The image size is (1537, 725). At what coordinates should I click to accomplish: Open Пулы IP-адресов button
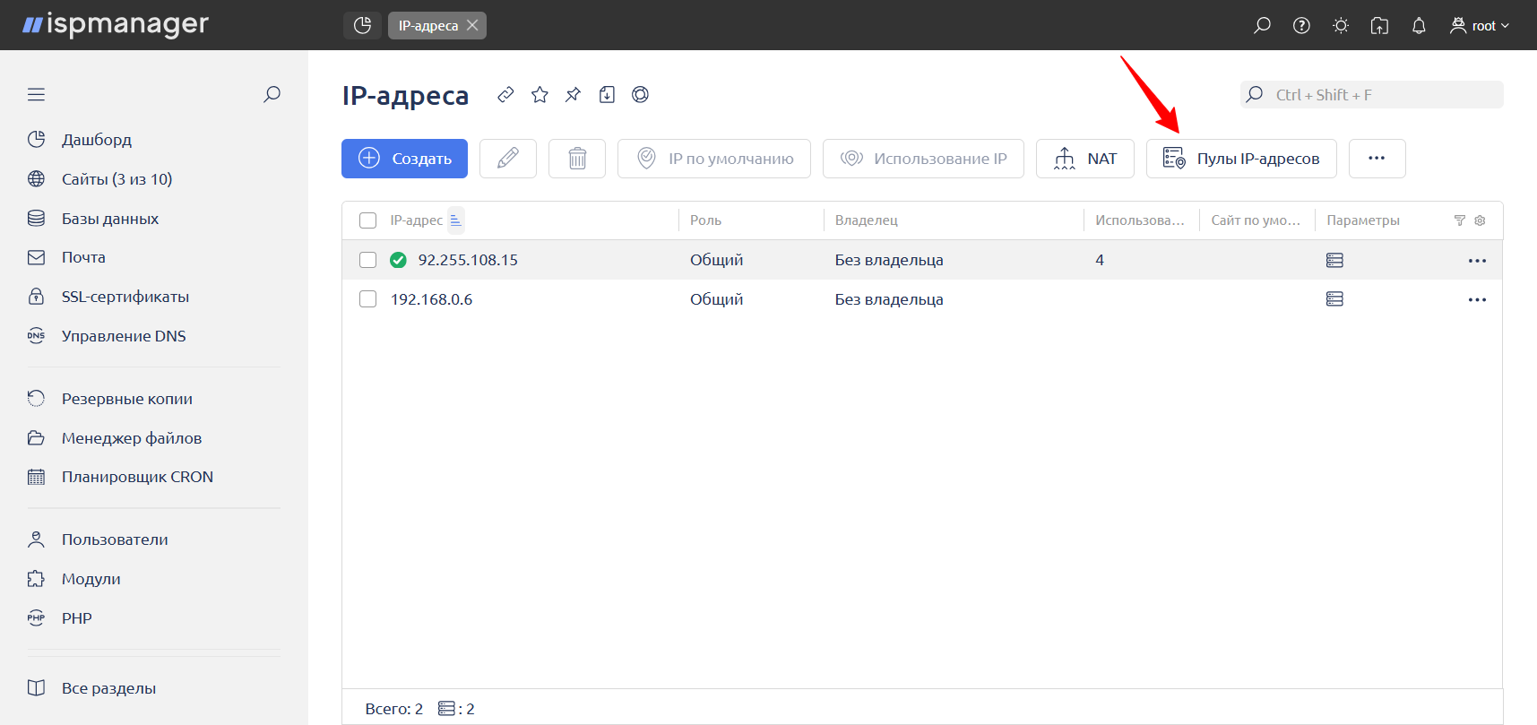pyautogui.click(x=1241, y=159)
